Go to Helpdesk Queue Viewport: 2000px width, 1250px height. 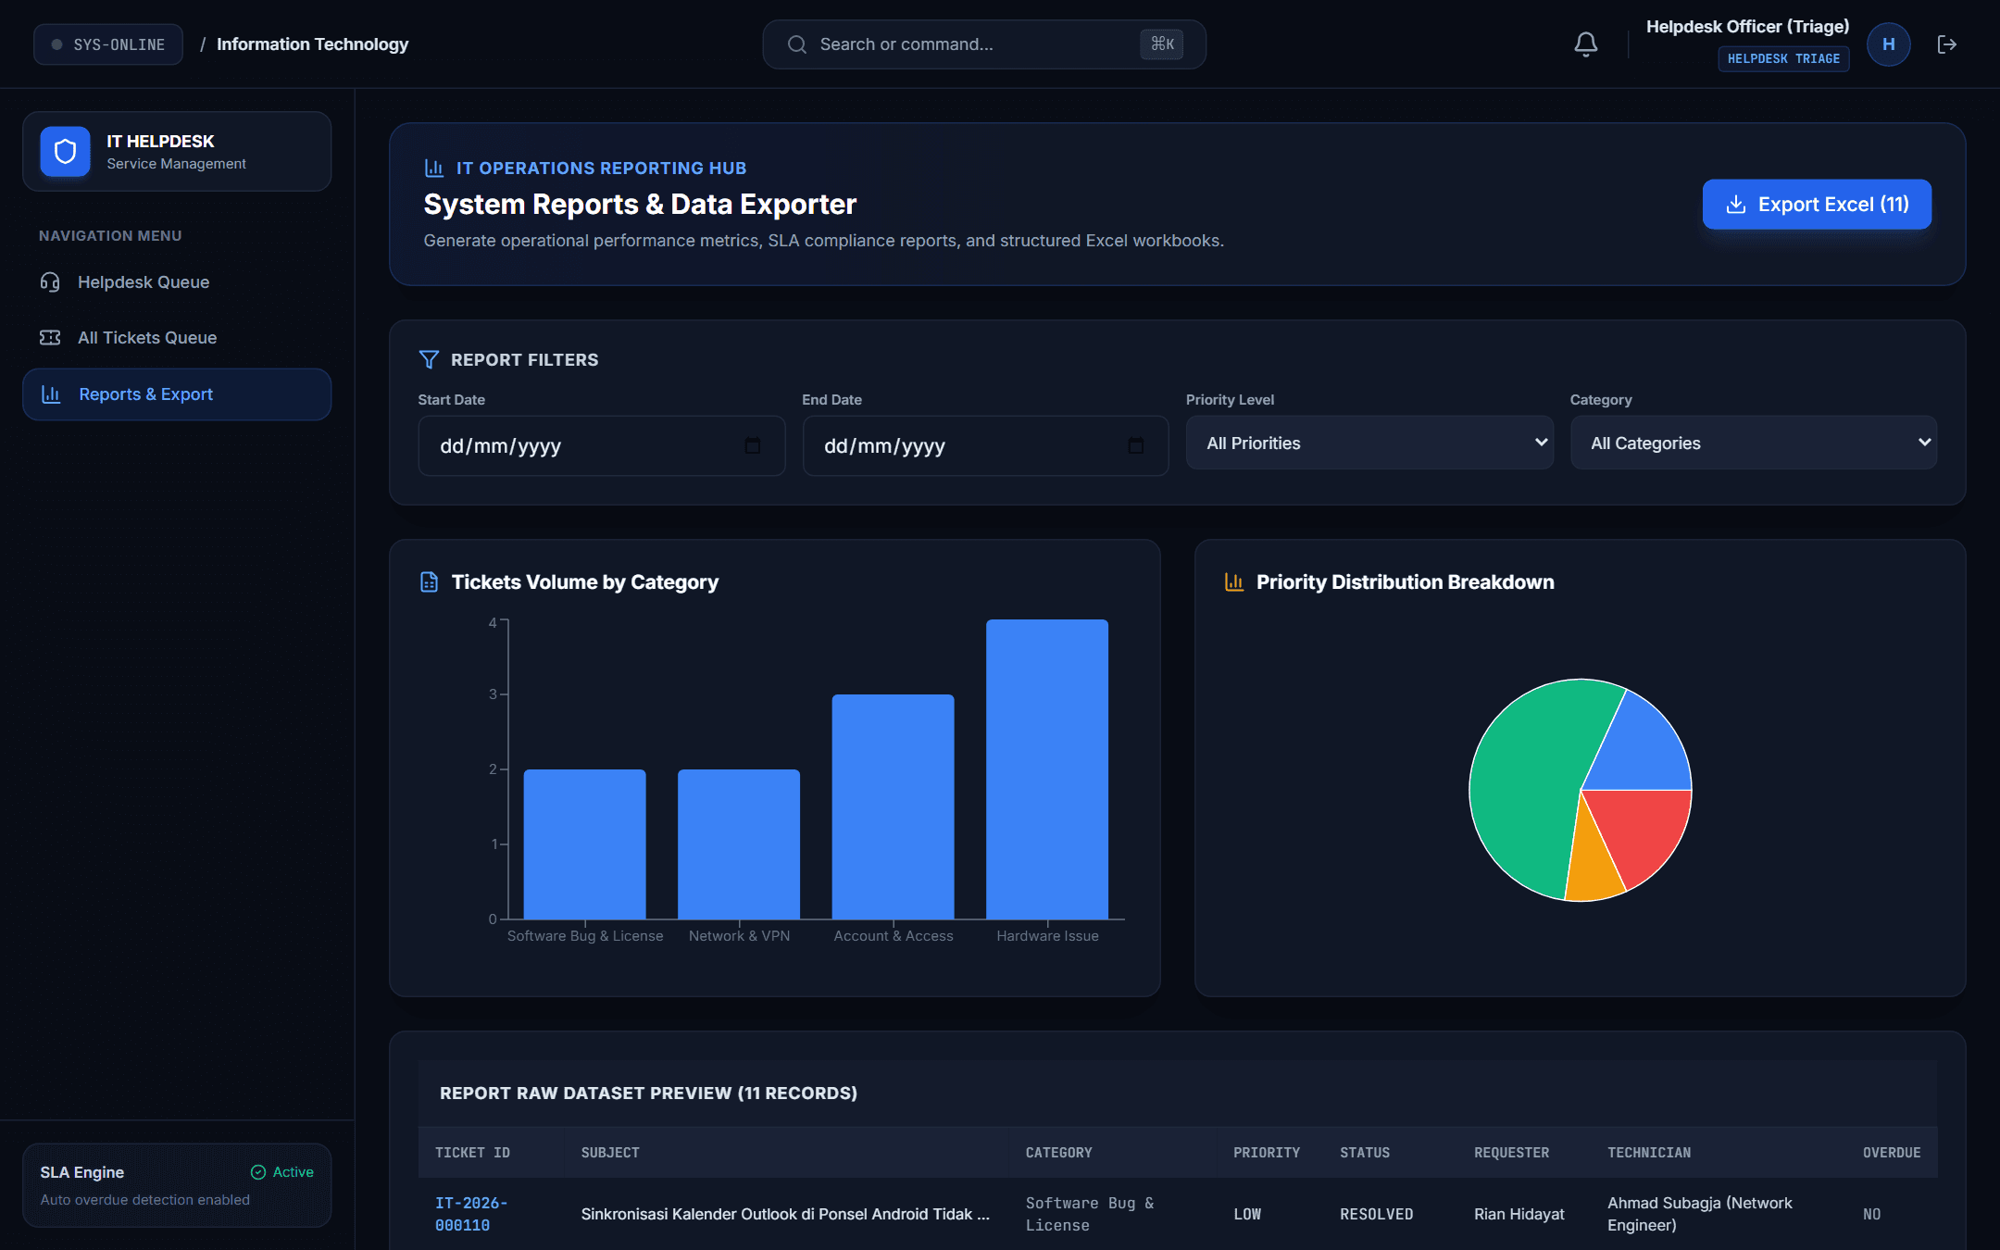177,281
